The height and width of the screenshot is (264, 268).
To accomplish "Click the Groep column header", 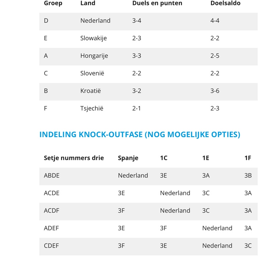I will tap(53, 3).
